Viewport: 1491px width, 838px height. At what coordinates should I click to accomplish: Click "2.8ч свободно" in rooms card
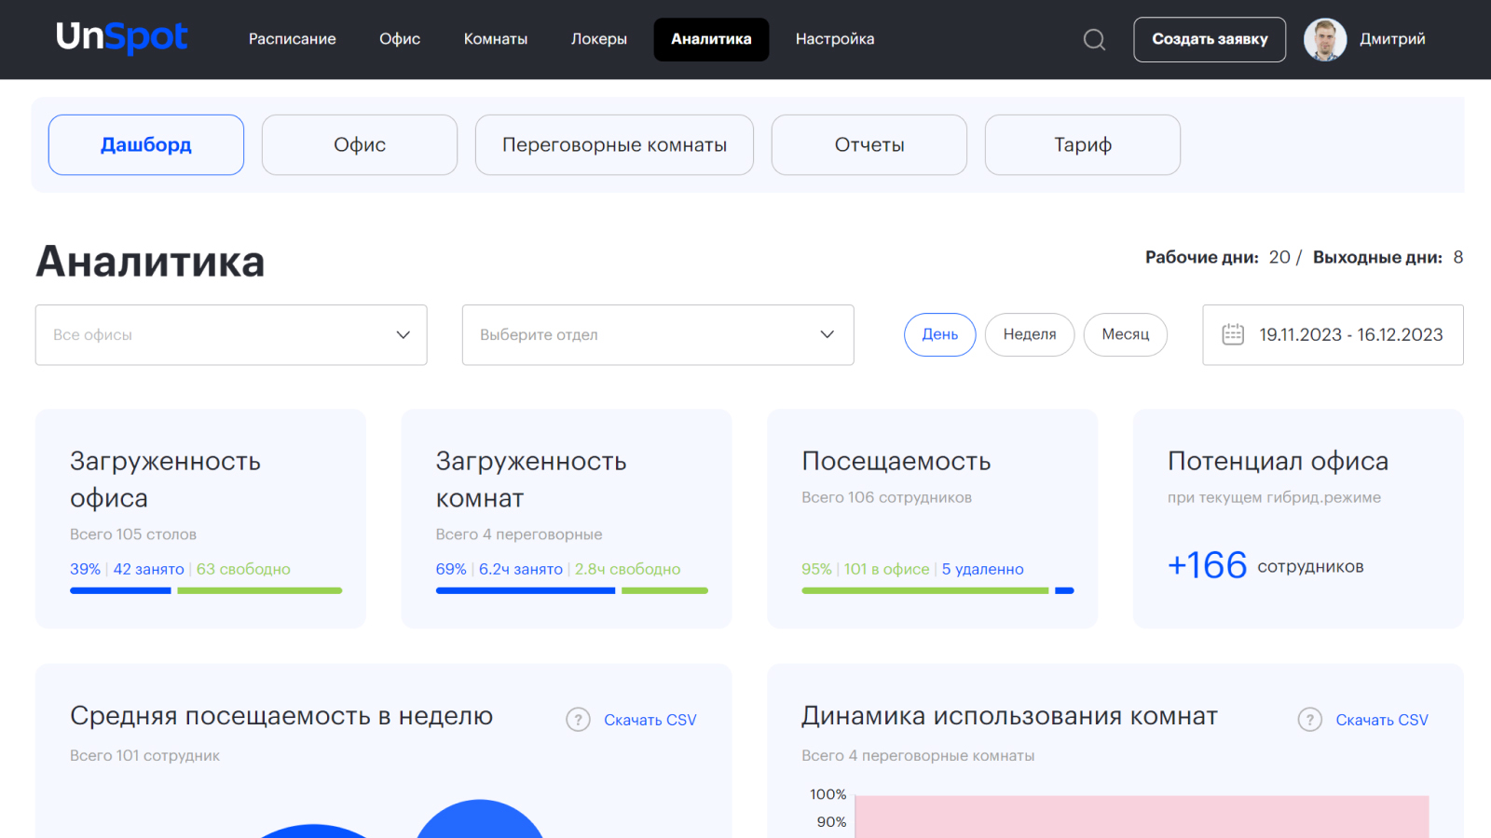tap(627, 569)
